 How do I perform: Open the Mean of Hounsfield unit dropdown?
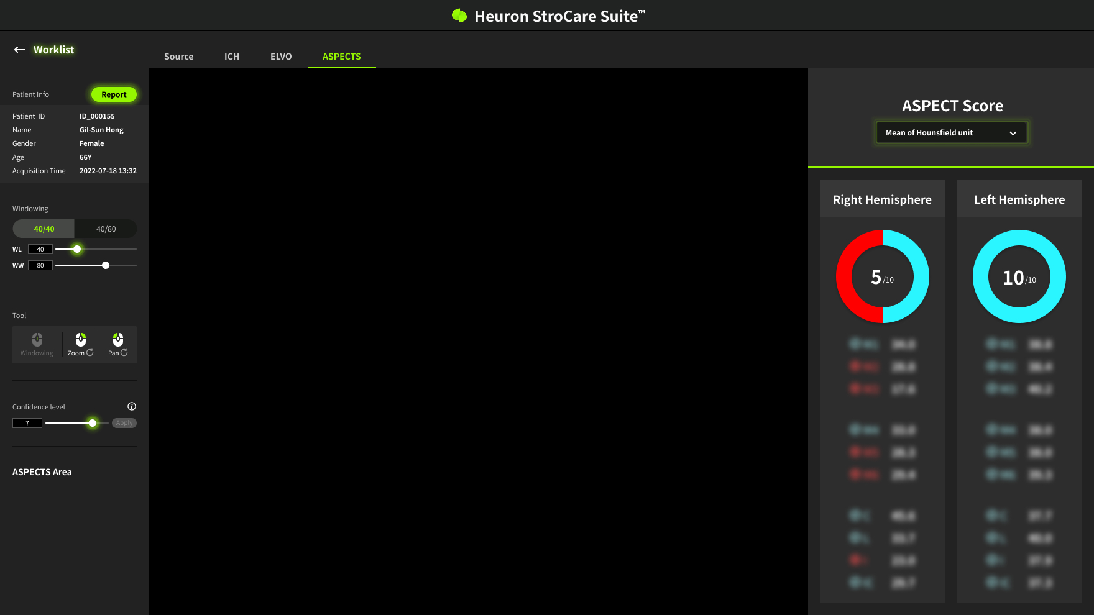coord(952,132)
